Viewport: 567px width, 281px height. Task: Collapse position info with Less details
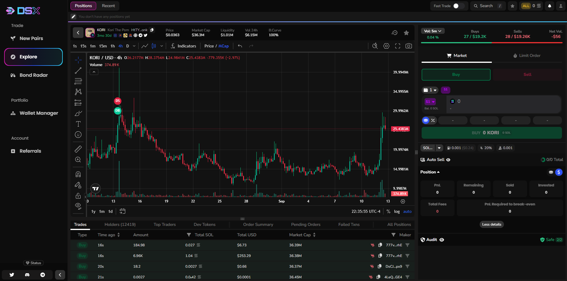tap(491, 224)
